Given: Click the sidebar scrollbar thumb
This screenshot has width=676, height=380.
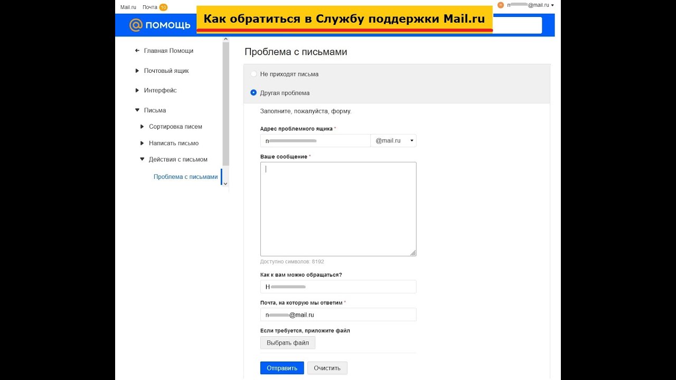Looking at the screenshot, I should coord(226,104).
